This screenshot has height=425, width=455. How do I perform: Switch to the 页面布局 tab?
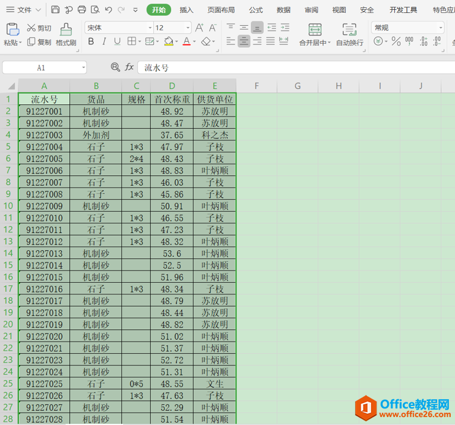[221, 10]
